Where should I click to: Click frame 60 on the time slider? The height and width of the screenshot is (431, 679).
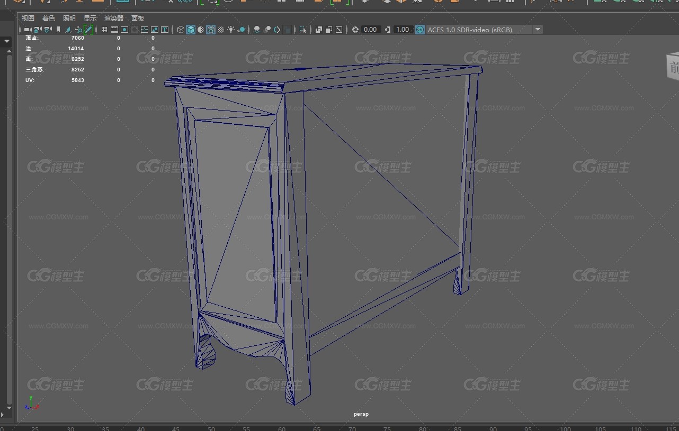pos(282,429)
